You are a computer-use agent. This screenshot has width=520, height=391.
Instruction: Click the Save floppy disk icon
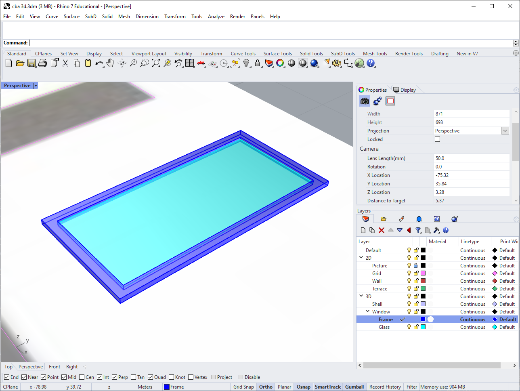pyautogui.click(x=31, y=63)
